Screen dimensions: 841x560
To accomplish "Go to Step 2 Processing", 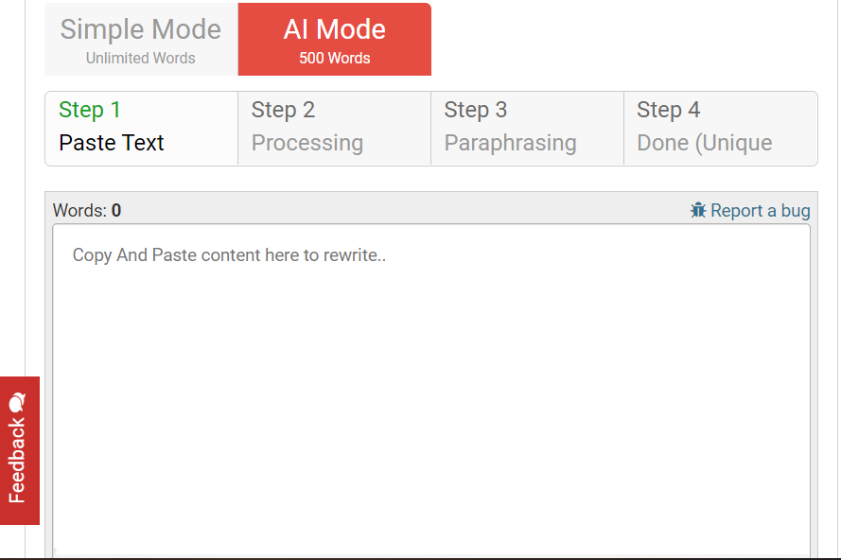I will (334, 128).
